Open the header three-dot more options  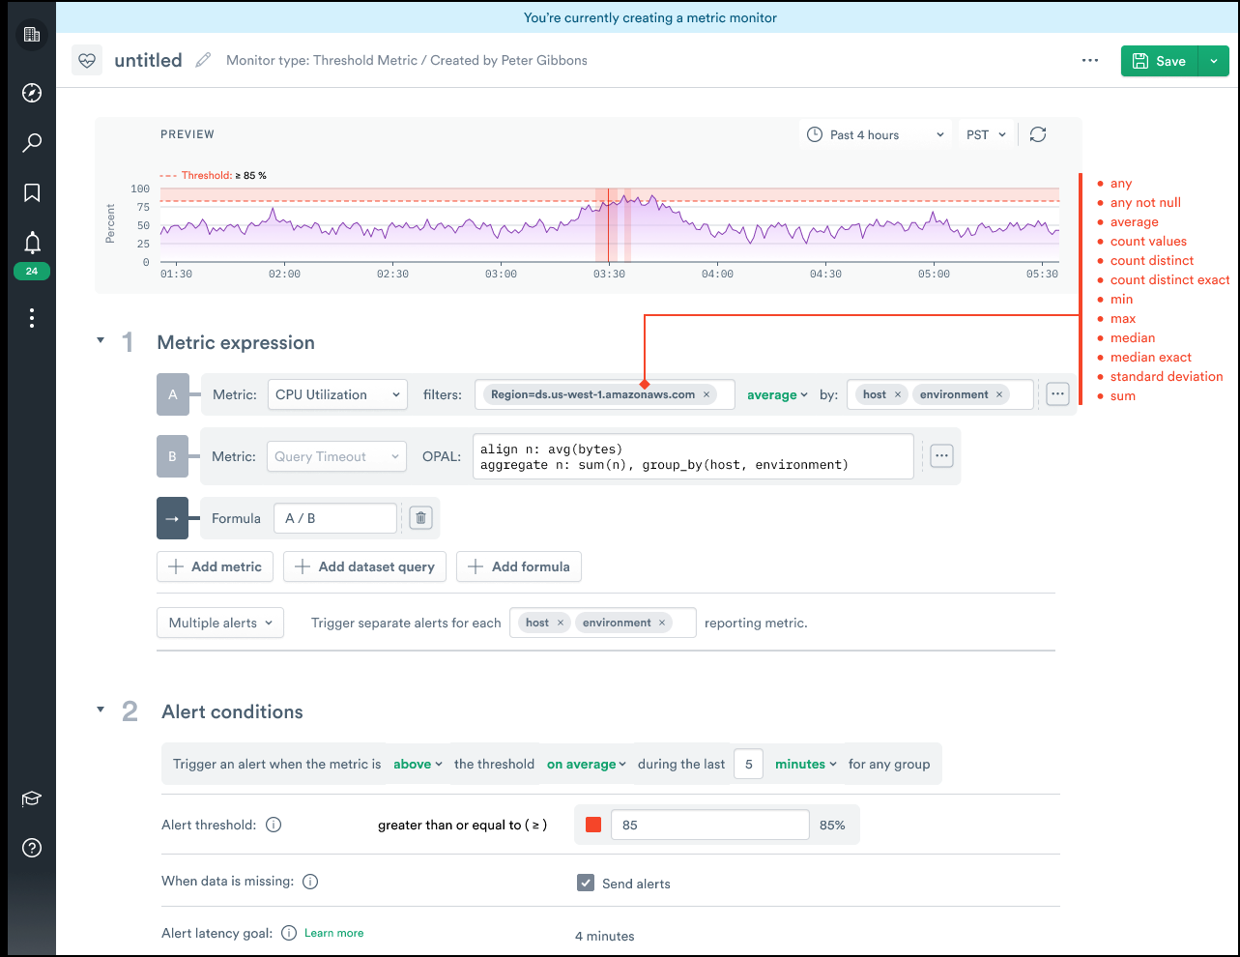(1090, 60)
